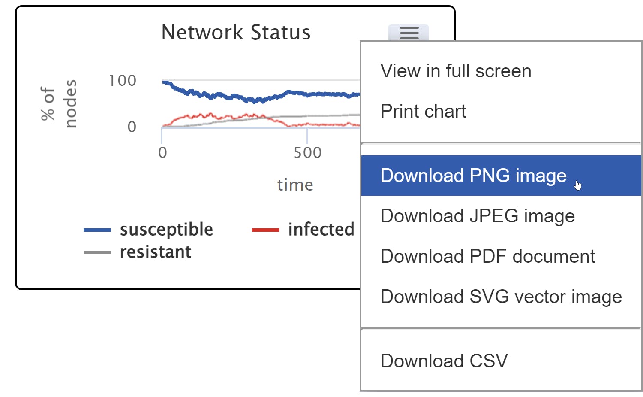Click the red infected legend line swatch
The height and width of the screenshot is (397, 643).
pyautogui.click(x=266, y=230)
